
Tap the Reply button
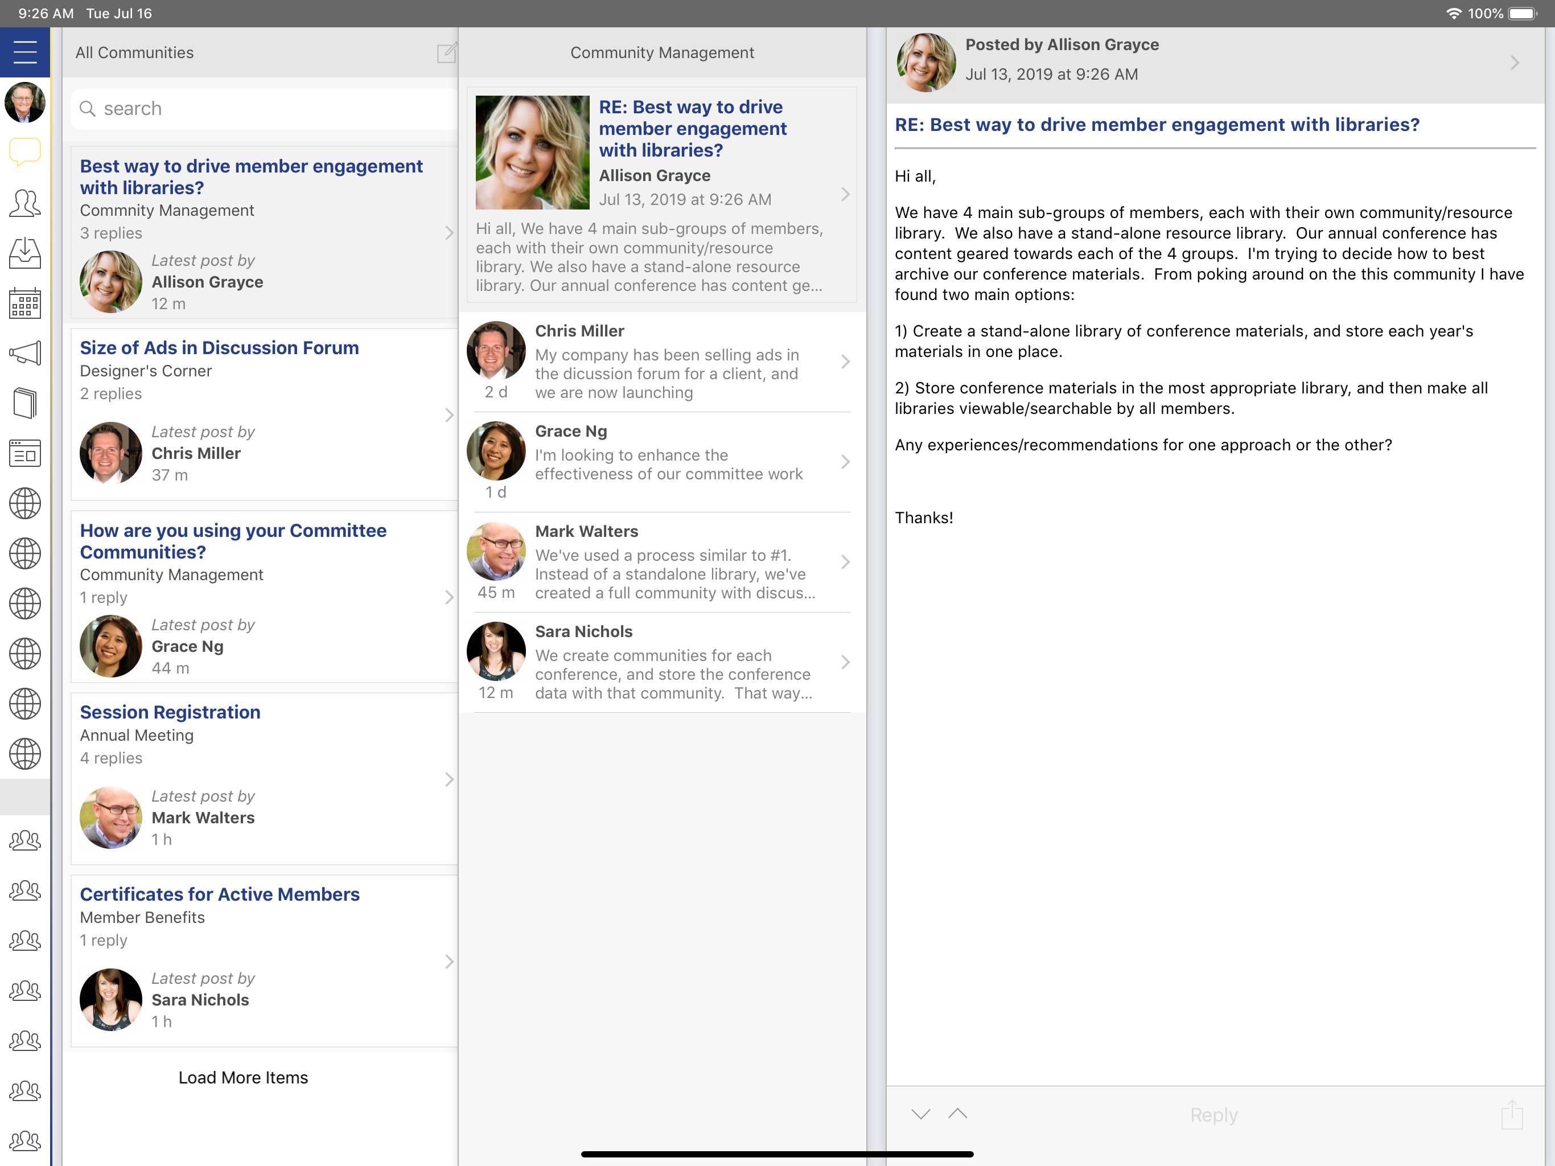(x=1213, y=1115)
